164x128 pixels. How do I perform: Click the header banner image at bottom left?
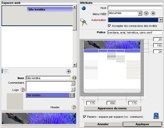(x=39, y=118)
